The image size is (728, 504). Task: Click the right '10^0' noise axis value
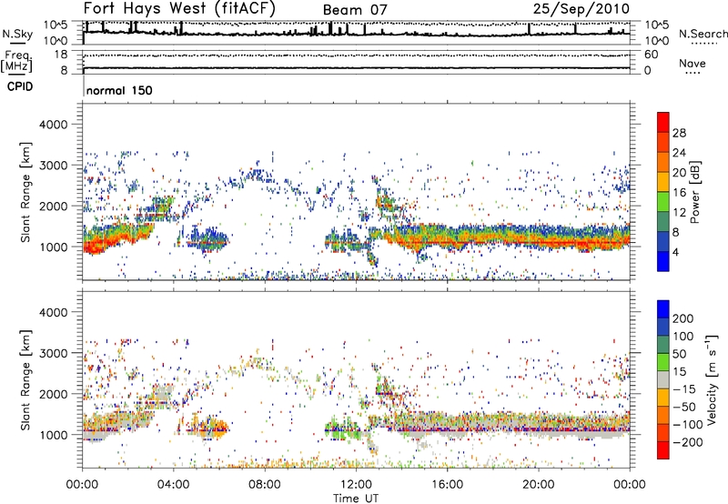click(x=656, y=41)
